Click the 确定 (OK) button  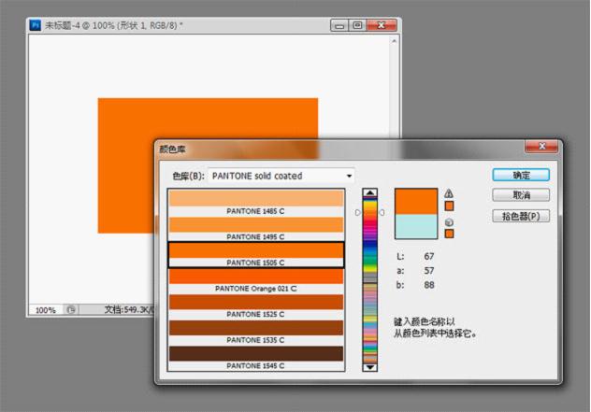click(521, 175)
